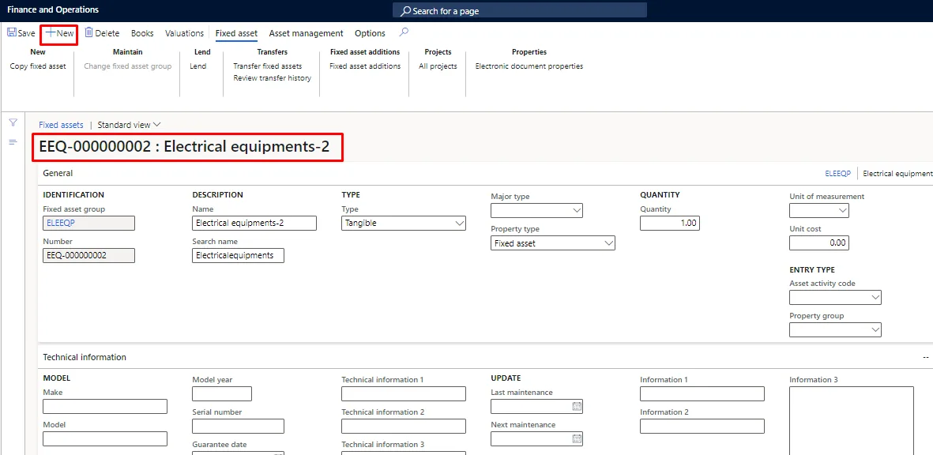Screen dimensions: 933x455
Task: Open the Books menu
Action: tap(142, 33)
